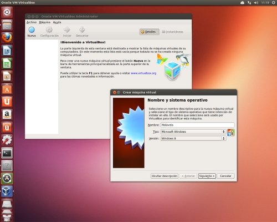Image resolution: width=277 pixels, height=222 pixels.
Task: Open System Settings wrench launcher icon
Action: tap(7, 140)
